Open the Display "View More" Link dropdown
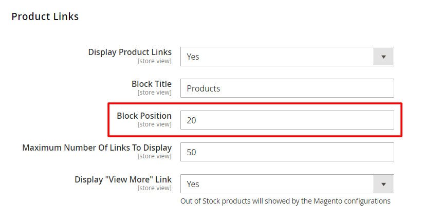The width and height of the screenshot is (442, 220). pos(278,184)
